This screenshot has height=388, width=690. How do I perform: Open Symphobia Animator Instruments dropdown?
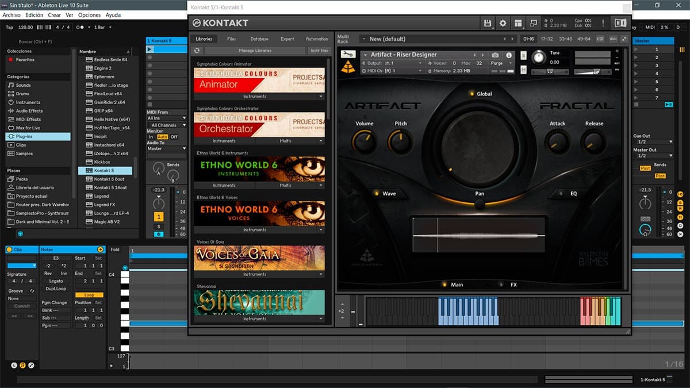pyautogui.click(x=259, y=97)
